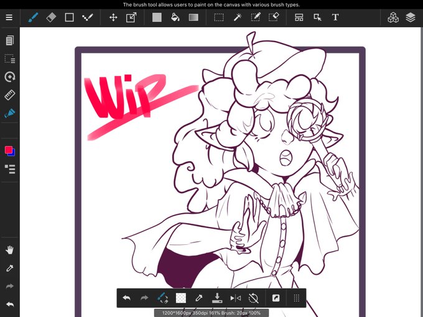Viewport: 423px width, 317px height.
Task: Open the Layers panel
Action: tap(411, 17)
